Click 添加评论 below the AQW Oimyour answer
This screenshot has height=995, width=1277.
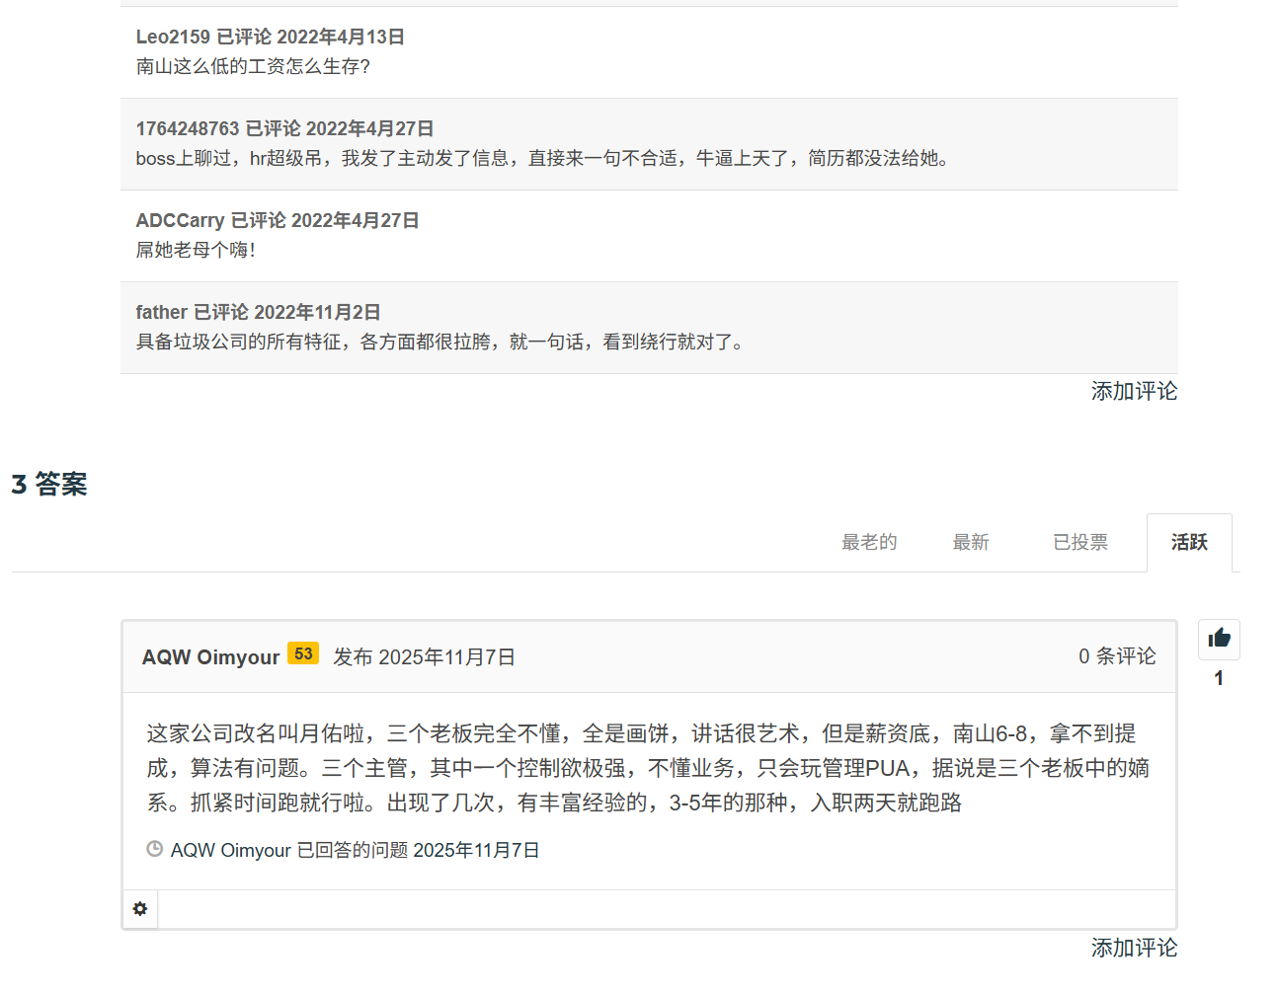click(x=1134, y=948)
